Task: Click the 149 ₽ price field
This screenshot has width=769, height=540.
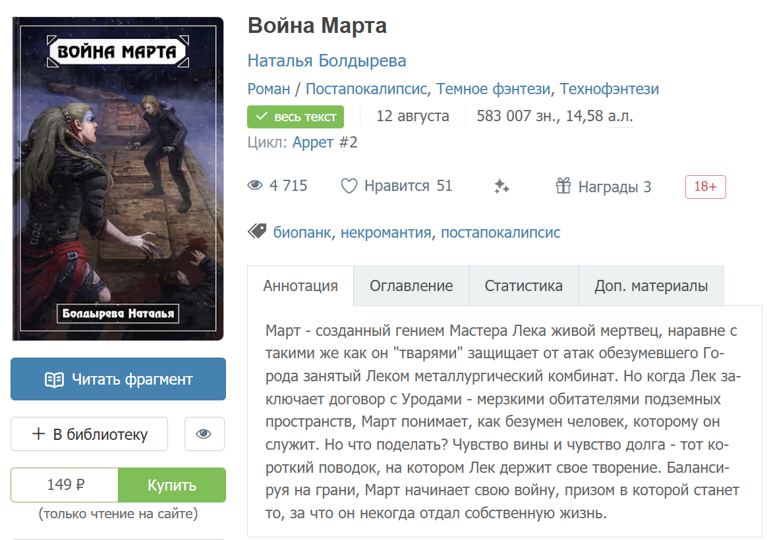Action: coord(65,485)
